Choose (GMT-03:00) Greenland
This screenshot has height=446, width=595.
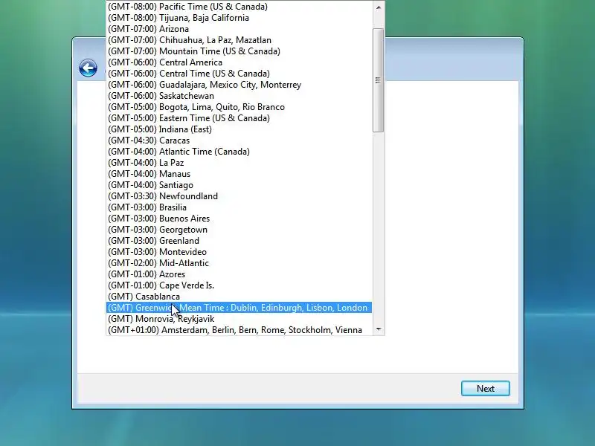click(239, 241)
